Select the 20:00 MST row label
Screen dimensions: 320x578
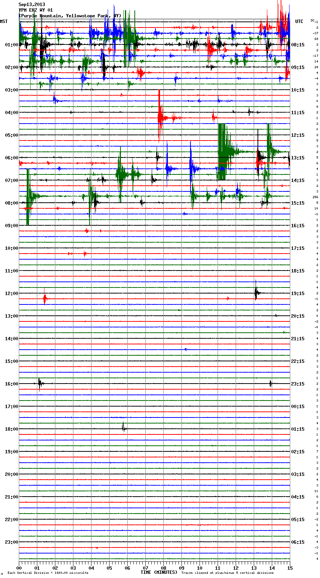[x=11, y=474]
